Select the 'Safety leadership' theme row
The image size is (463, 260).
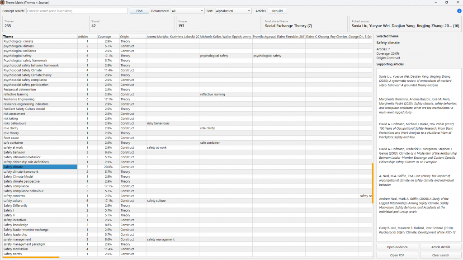(x=40, y=235)
